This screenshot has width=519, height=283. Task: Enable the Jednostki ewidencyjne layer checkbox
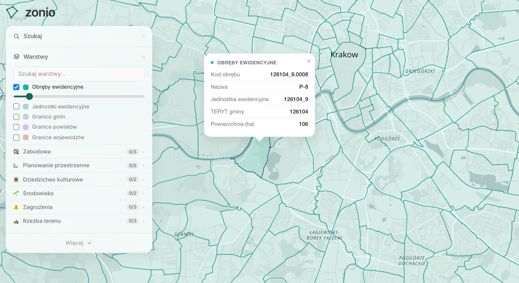click(x=16, y=107)
